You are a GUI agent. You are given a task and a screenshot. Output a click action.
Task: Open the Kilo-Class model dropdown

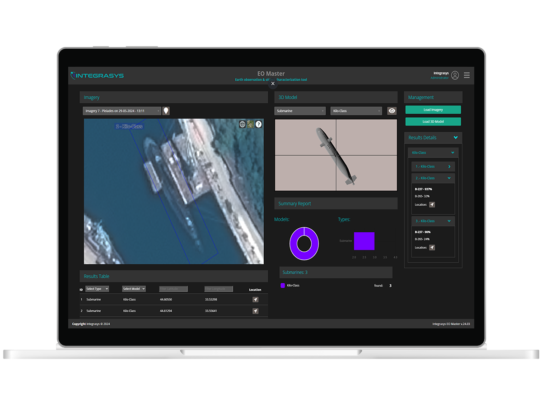355,111
